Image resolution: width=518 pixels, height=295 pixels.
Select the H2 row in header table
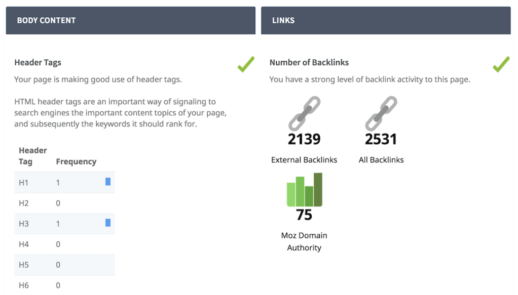point(64,203)
